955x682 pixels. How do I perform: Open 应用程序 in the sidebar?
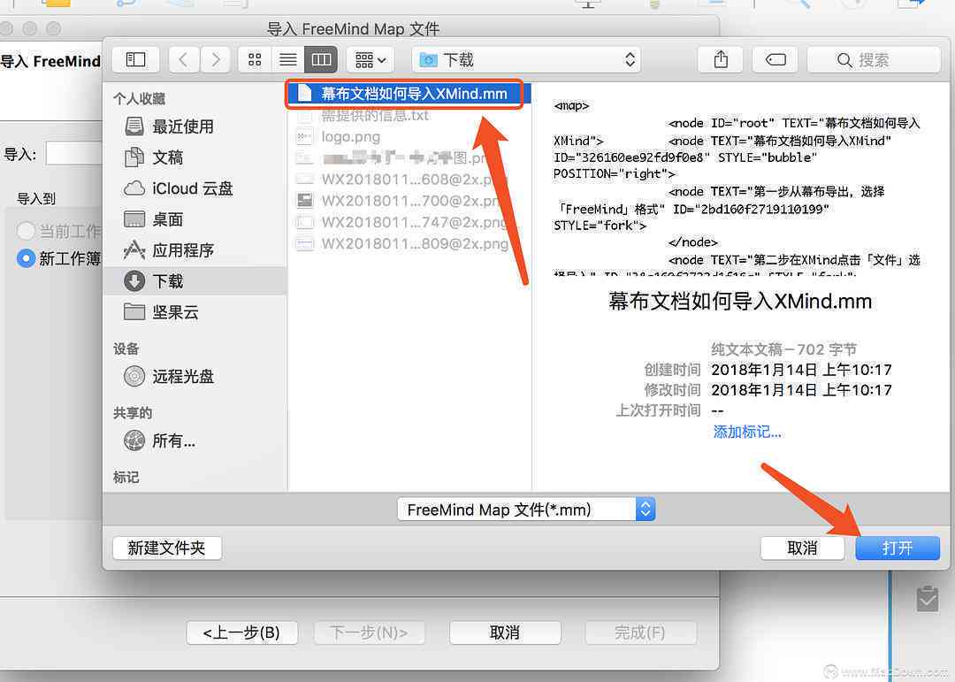[x=195, y=249]
